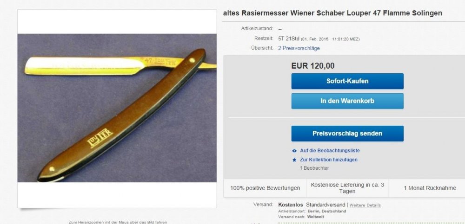Select the 1 Monat Rücknahme box

tap(430, 188)
